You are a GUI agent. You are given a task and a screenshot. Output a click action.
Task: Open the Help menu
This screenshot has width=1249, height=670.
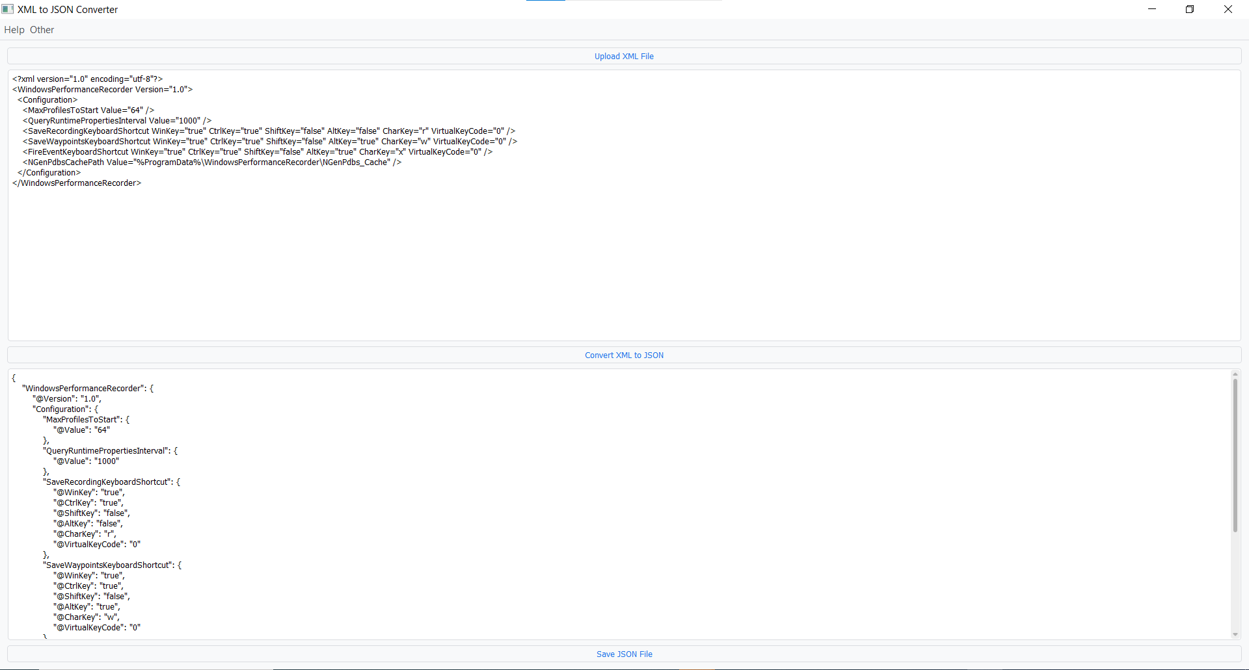[14, 30]
